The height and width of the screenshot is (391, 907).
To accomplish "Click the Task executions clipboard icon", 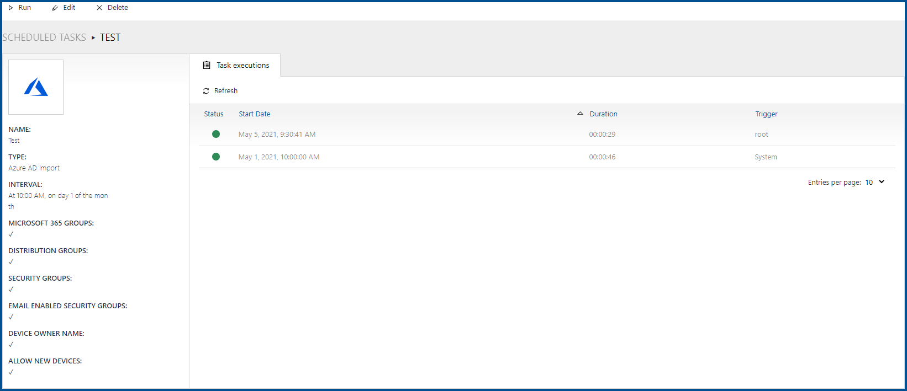I will tap(207, 65).
